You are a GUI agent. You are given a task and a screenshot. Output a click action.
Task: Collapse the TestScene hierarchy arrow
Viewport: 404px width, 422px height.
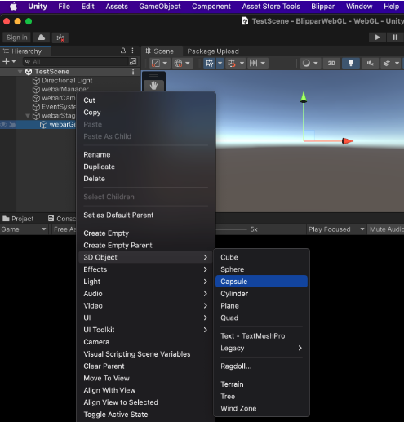pos(20,72)
